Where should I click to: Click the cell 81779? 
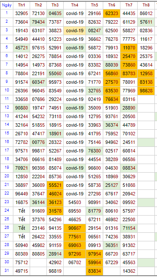(94, 210)
